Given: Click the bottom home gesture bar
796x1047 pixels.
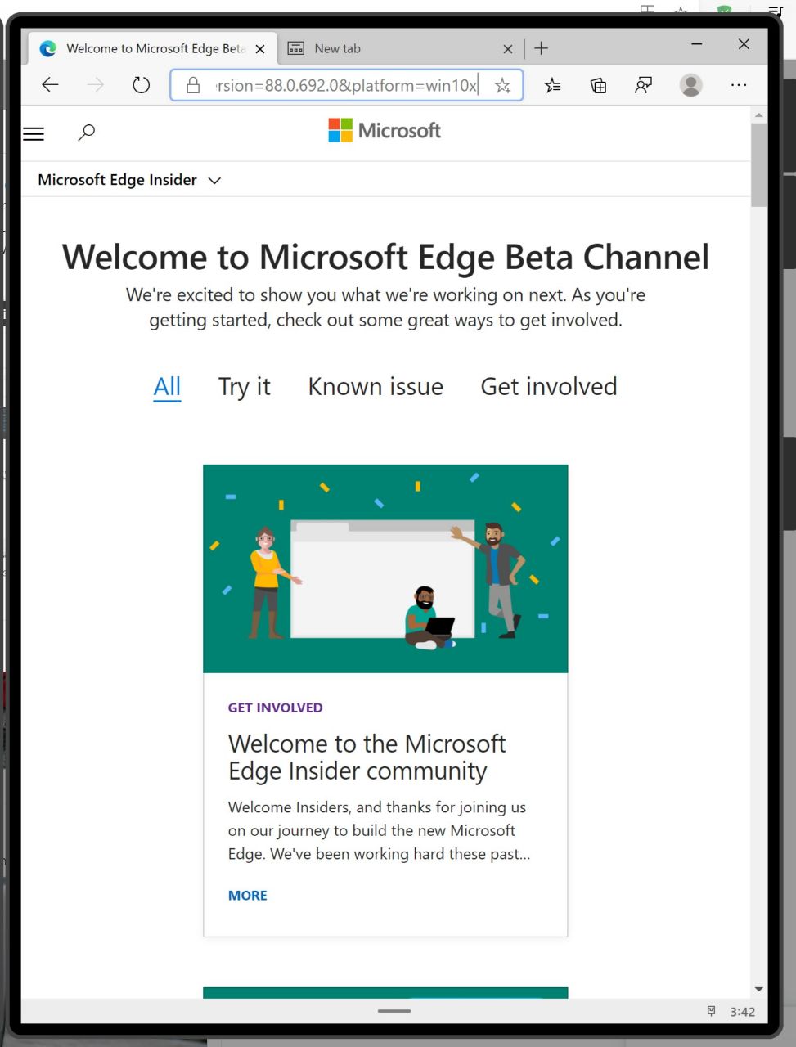Looking at the screenshot, I should pos(394,1011).
